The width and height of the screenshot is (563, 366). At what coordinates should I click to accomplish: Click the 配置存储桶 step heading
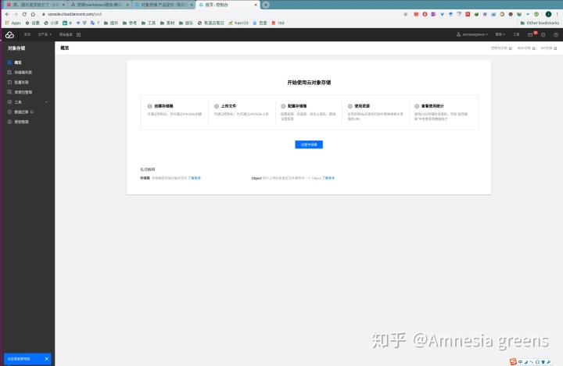pyautogui.click(x=297, y=106)
